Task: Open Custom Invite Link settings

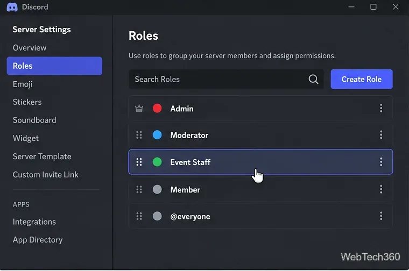Action: click(45, 175)
